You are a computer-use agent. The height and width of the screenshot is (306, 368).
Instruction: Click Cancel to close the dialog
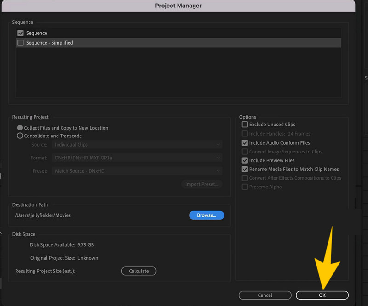[x=264, y=295]
